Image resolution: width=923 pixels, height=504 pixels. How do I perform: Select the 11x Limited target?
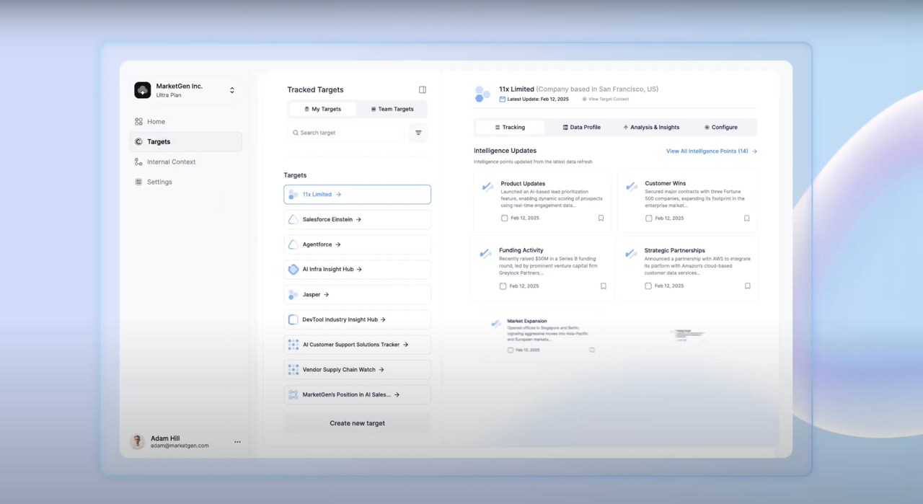click(x=358, y=195)
